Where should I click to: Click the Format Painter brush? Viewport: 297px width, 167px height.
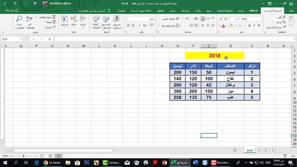tap(284, 27)
